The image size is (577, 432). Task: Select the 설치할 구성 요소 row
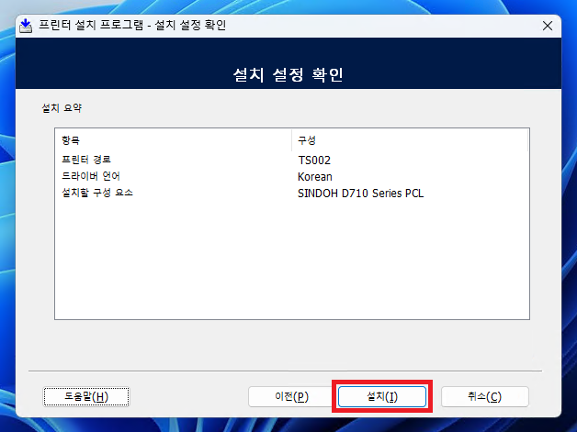click(97, 193)
